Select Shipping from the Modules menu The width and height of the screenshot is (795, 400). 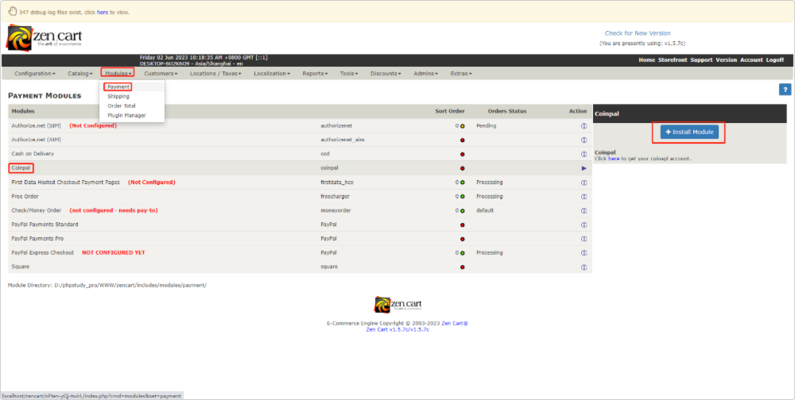(118, 96)
